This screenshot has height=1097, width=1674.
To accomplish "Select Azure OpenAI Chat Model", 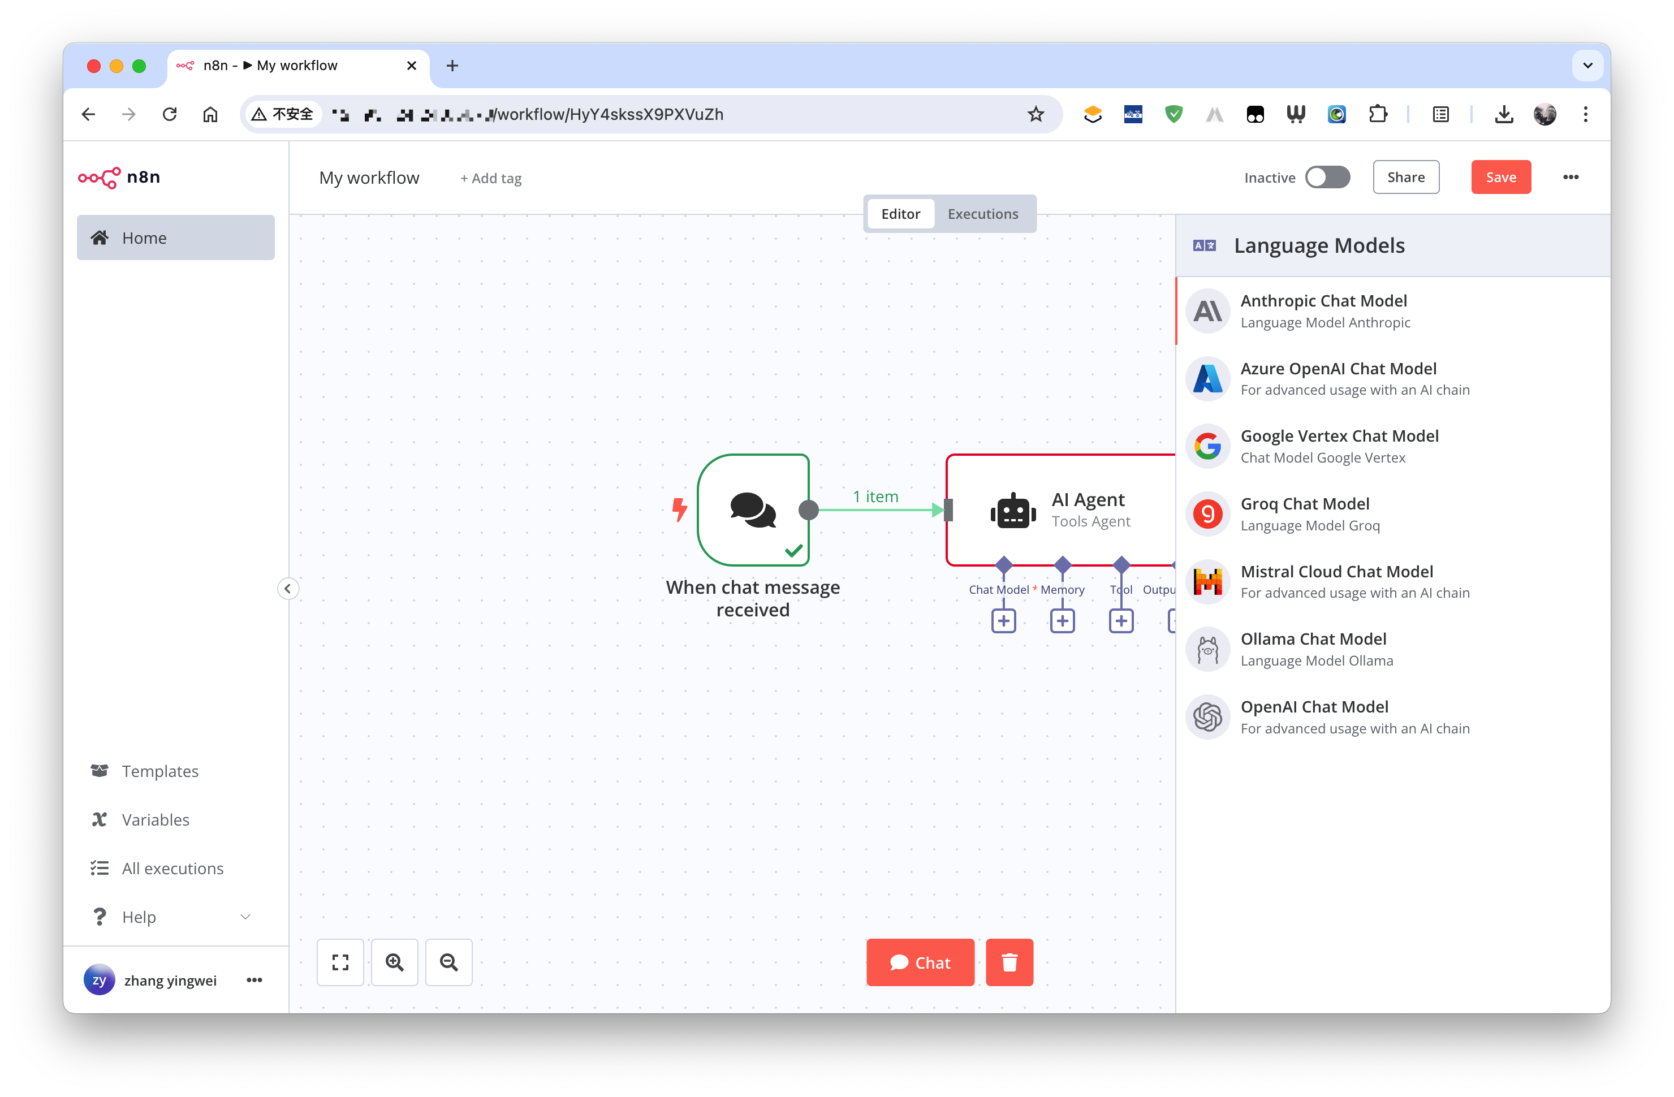I will point(1393,378).
